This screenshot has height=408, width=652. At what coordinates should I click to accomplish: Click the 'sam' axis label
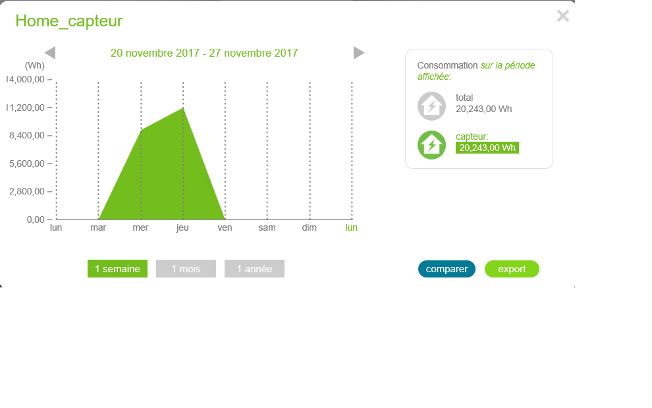pyautogui.click(x=267, y=228)
